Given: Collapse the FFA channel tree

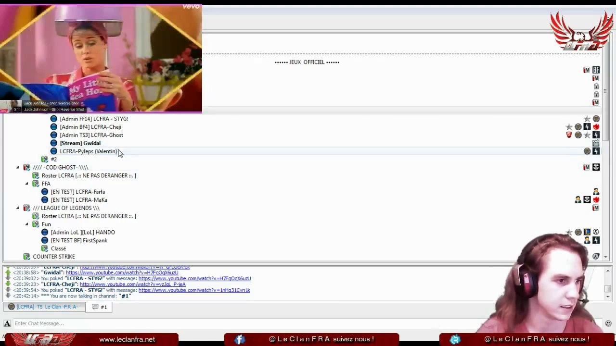Looking at the screenshot, I should [x=27, y=184].
